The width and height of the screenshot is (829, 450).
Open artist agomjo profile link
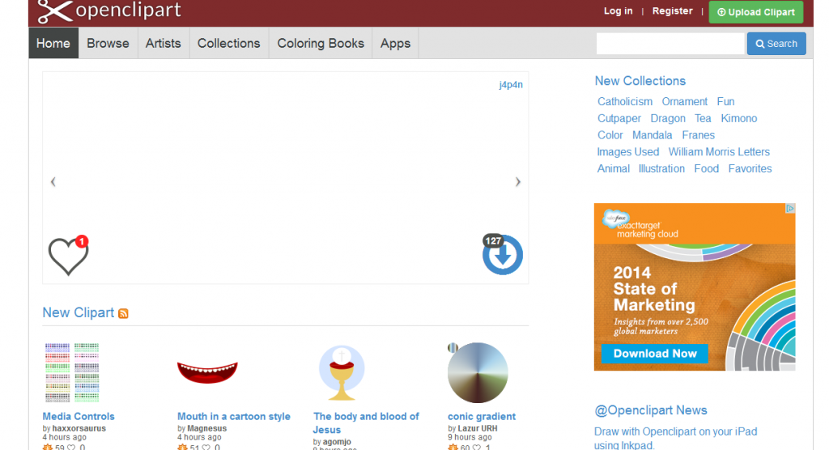click(337, 442)
